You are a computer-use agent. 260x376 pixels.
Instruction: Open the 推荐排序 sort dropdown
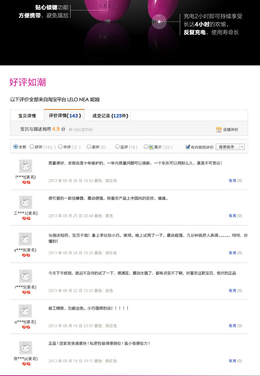click(230, 147)
